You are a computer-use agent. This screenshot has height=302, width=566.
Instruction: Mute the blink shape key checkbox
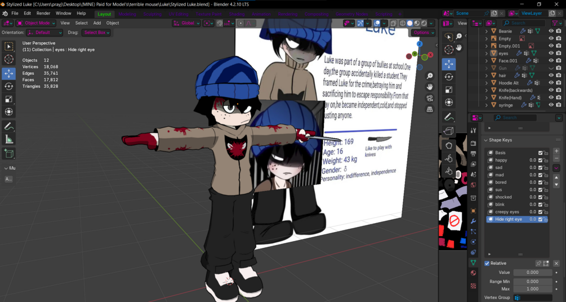coord(540,205)
